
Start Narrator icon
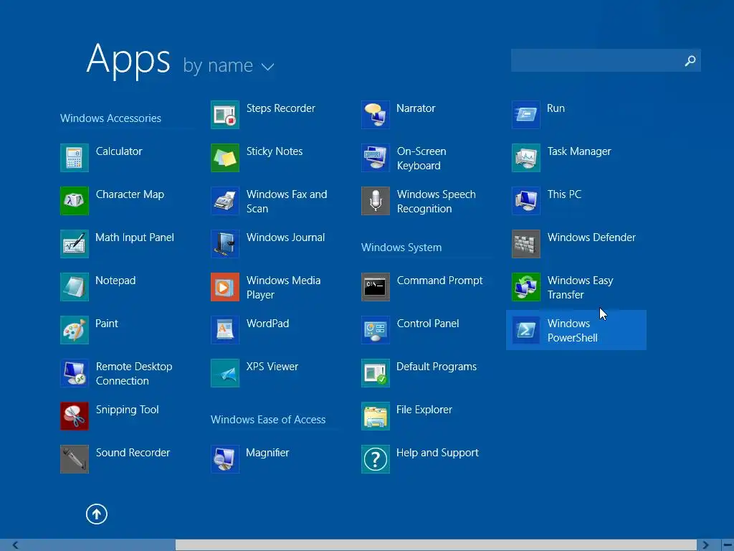[x=376, y=115]
